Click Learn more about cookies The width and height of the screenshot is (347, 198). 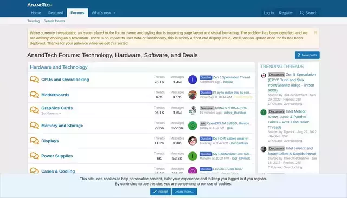click(184, 192)
